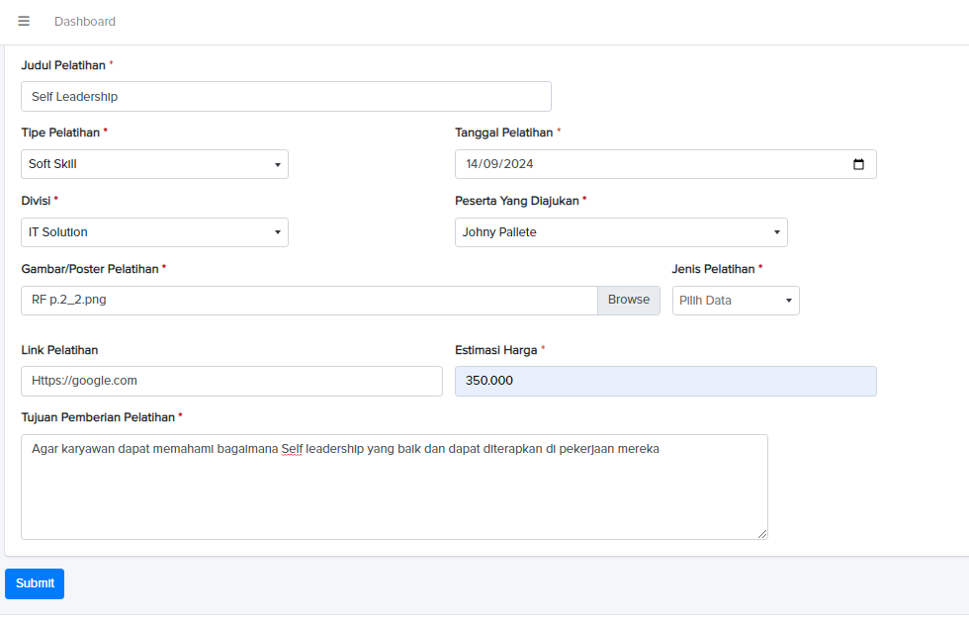Click the Gambar/Poster Pelatihan label
The height and width of the screenshot is (621, 969).
[90, 269]
